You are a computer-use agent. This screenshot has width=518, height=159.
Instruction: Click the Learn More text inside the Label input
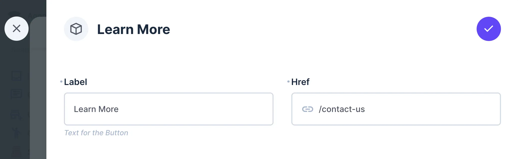(x=96, y=109)
